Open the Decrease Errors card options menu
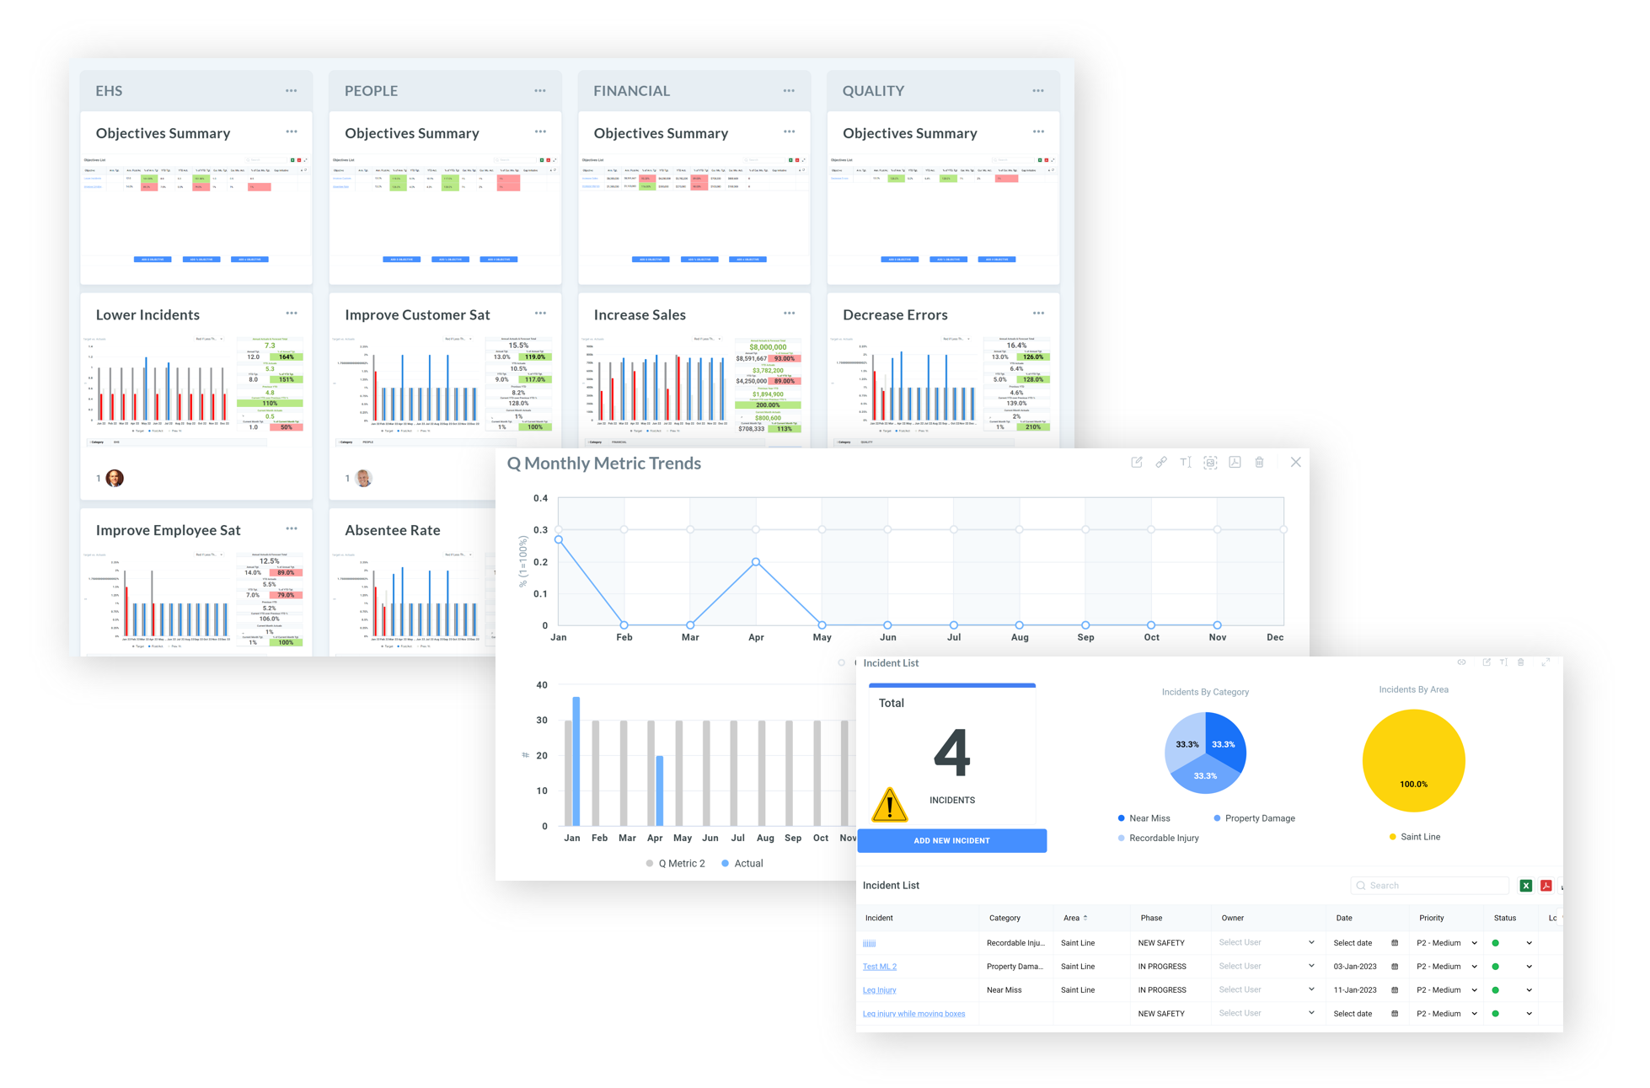Viewport: 1650px width, 1088px height. (x=1038, y=314)
